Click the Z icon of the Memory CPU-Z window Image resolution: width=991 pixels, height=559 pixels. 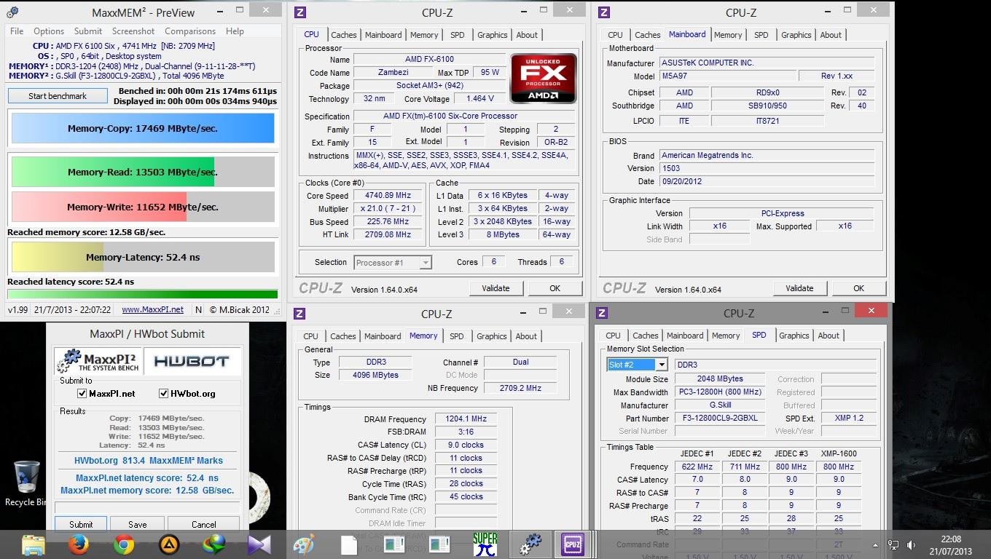(299, 313)
